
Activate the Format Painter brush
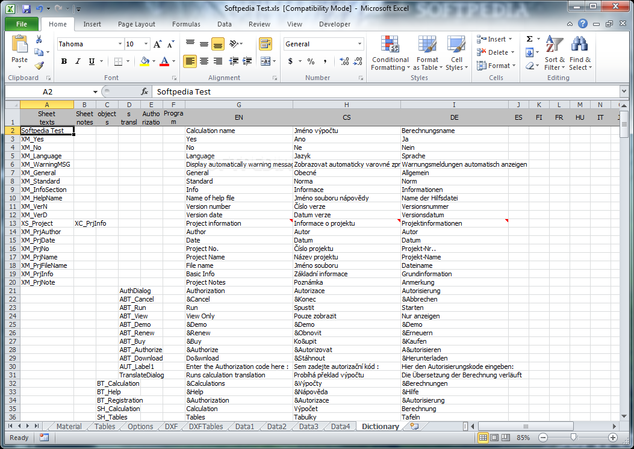39,65
